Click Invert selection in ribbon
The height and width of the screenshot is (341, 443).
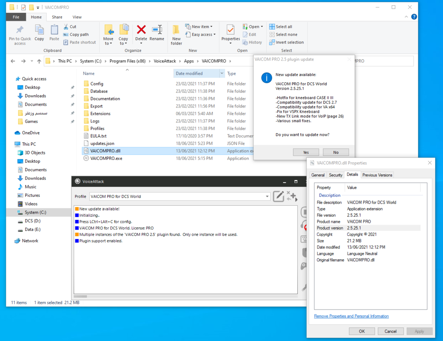[x=287, y=42]
